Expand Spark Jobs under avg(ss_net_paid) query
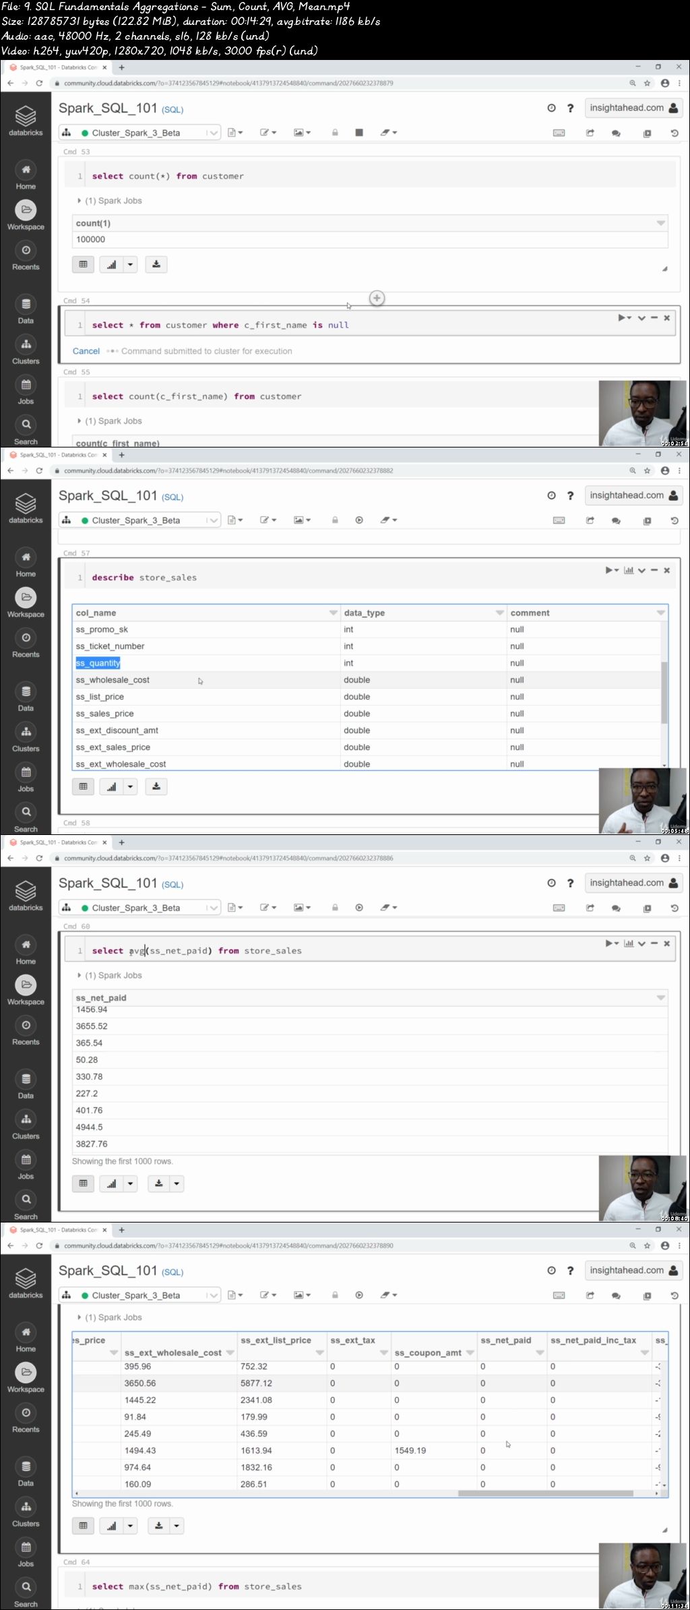The image size is (690, 1610). tap(111, 975)
